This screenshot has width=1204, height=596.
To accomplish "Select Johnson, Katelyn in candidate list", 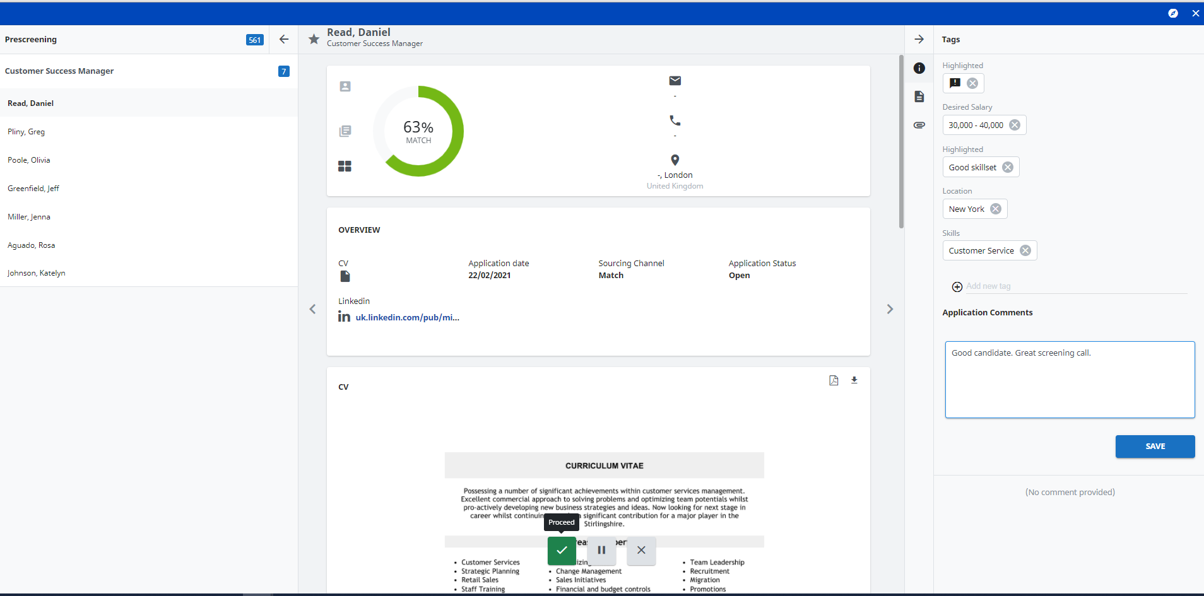I will [149, 272].
